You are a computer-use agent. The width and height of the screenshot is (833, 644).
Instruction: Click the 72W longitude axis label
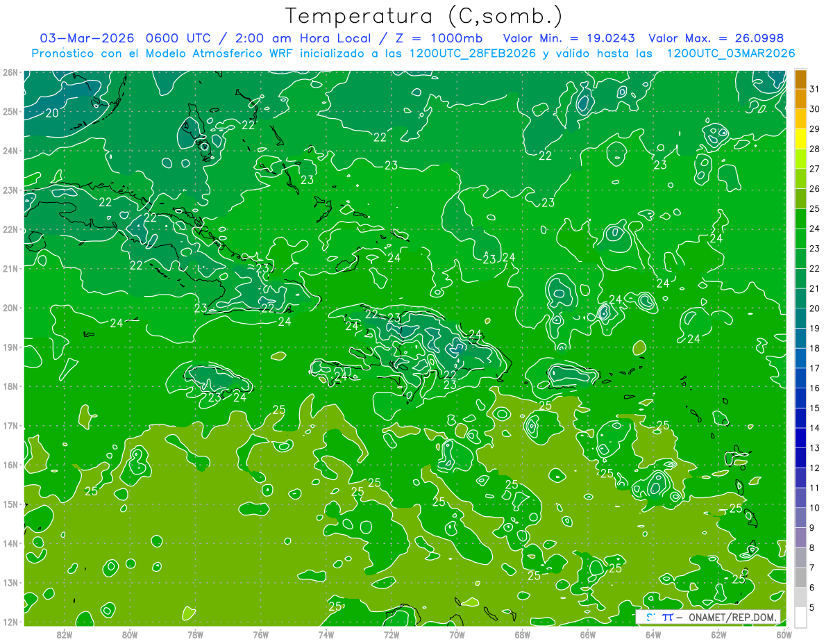(x=392, y=635)
